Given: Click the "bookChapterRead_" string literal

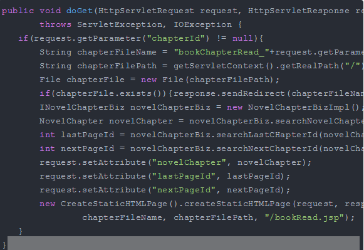Looking at the screenshot, I should click(x=221, y=52).
